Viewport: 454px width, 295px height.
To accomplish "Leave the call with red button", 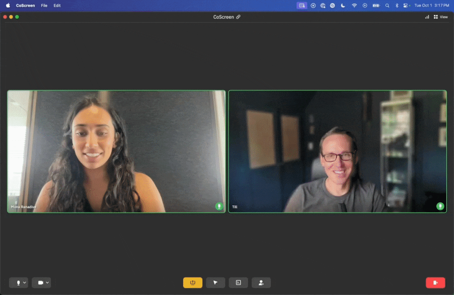I will 435,283.
